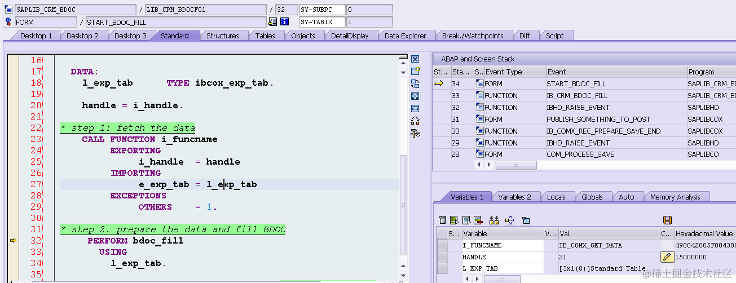The height and width of the screenshot is (283, 736).
Task: Click the delete trash icon in Variables toolbar
Action: (443, 220)
